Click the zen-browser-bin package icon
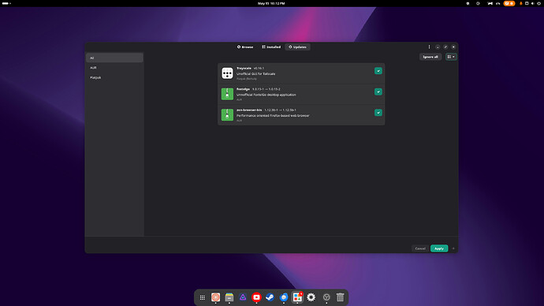Viewport: 544px width, 306px height. [227, 115]
